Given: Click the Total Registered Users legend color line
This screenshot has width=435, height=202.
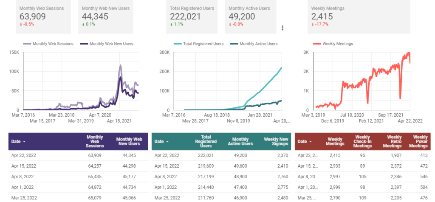Looking at the screenshot, I should 178,44.
